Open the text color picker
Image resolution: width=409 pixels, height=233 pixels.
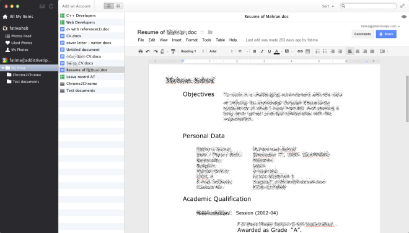(277, 51)
